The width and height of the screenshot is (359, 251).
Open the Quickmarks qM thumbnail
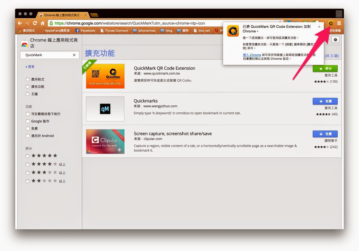pos(105,109)
